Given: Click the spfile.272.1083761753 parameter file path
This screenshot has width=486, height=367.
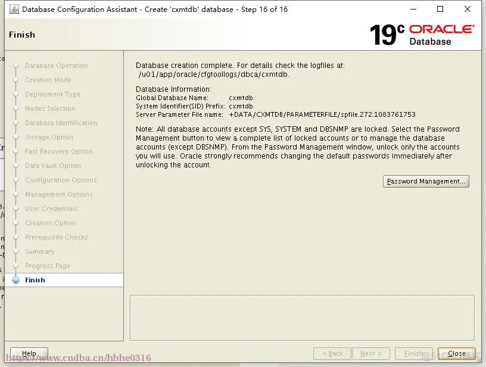Looking at the screenshot, I should 322,114.
